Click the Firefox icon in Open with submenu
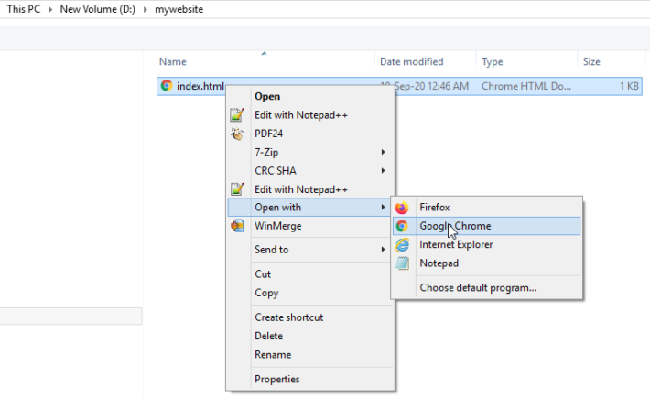 (x=402, y=208)
